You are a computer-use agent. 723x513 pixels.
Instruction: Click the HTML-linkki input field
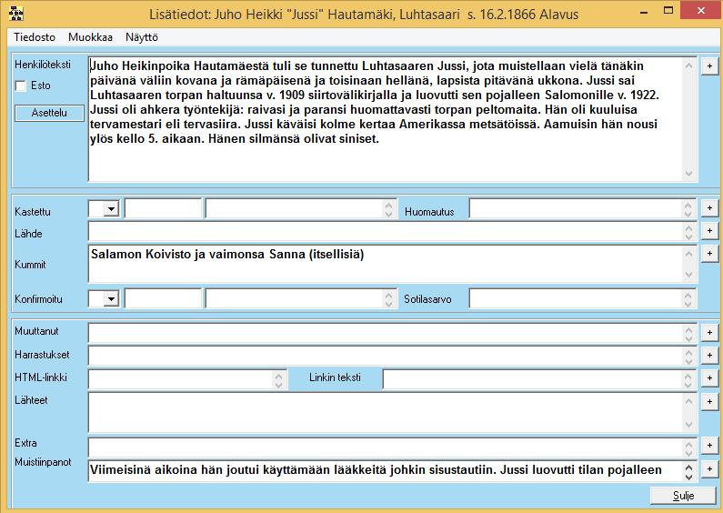tap(187, 378)
